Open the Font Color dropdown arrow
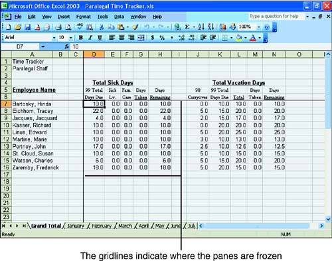The height and width of the screenshot is (261, 332). (260, 38)
